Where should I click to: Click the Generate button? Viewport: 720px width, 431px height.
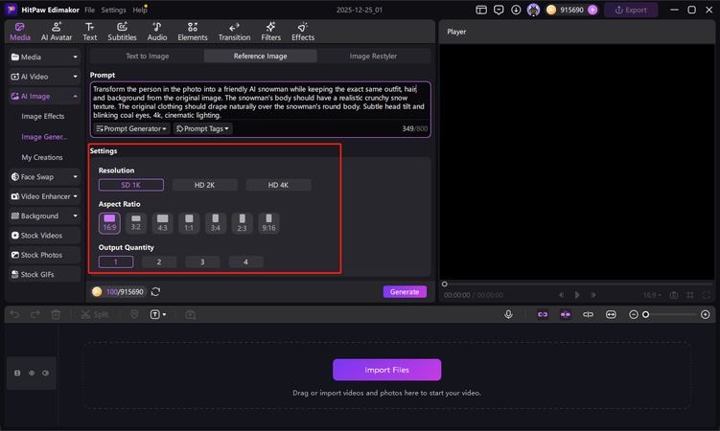405,292
